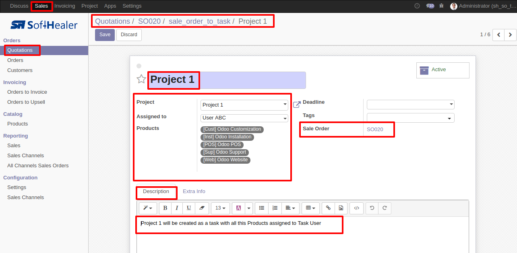The height and width of the screenshot is (253, 517).
Task: Expand the Assigned to User ABC dropdown
Action: (x=244, y=118)
